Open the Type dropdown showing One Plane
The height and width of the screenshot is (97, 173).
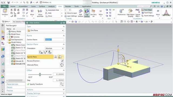pos(46,30)
